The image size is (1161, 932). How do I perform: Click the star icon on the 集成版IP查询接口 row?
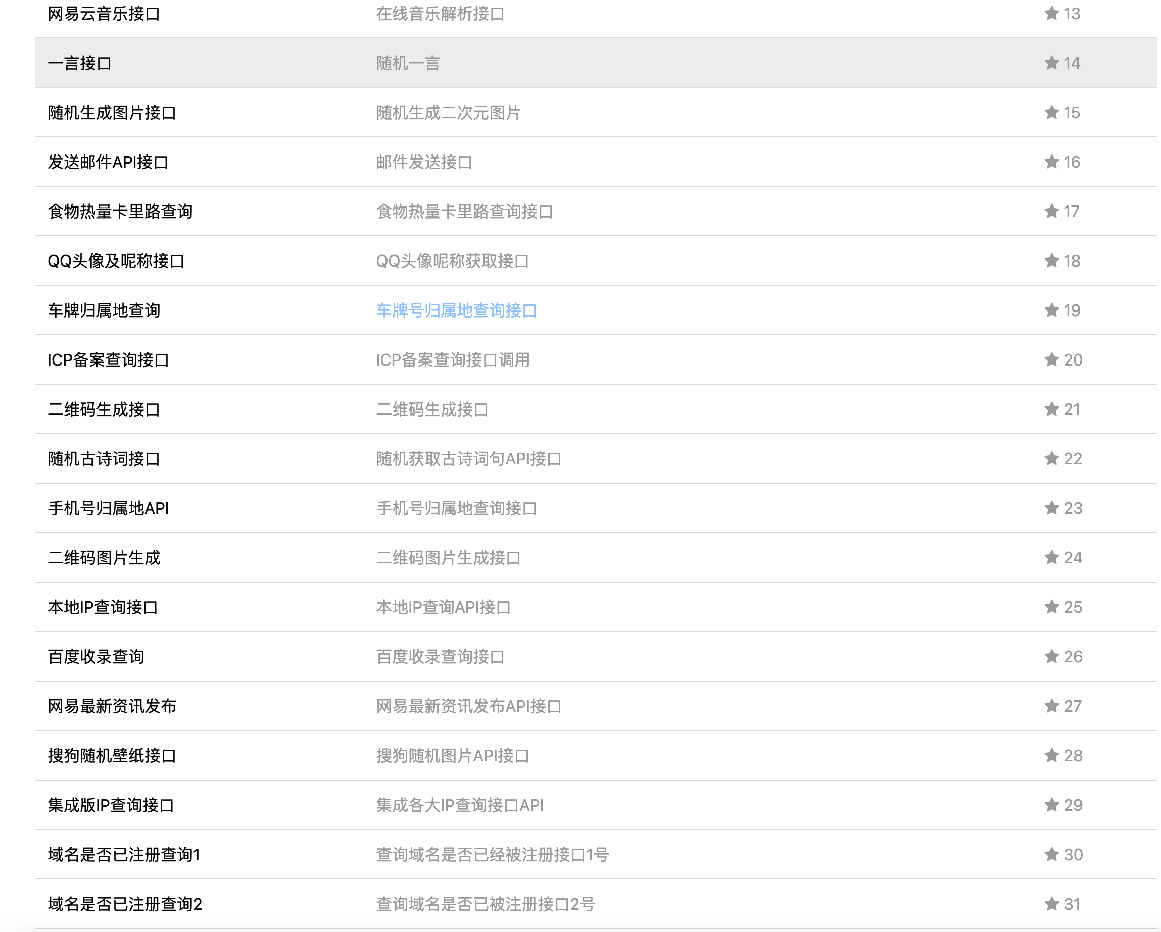point(1051,805)
